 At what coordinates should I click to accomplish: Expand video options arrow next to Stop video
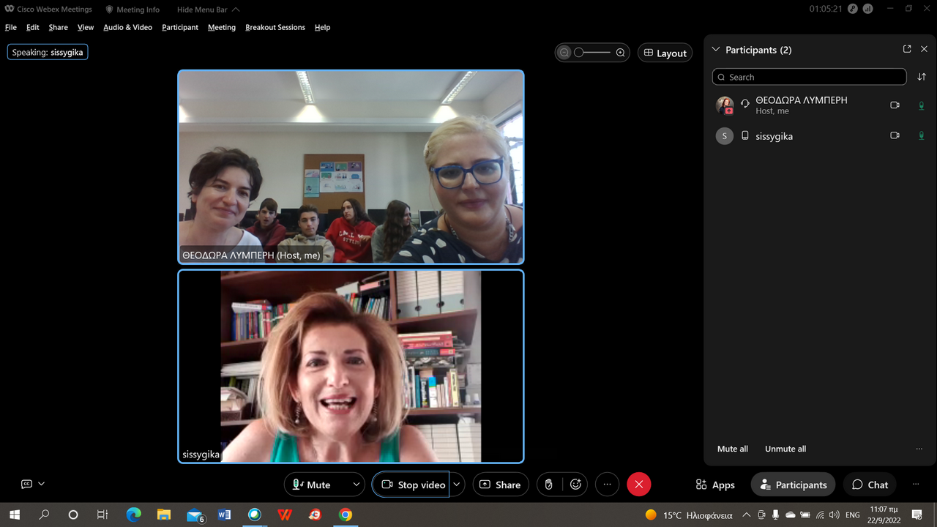(457, 485)
